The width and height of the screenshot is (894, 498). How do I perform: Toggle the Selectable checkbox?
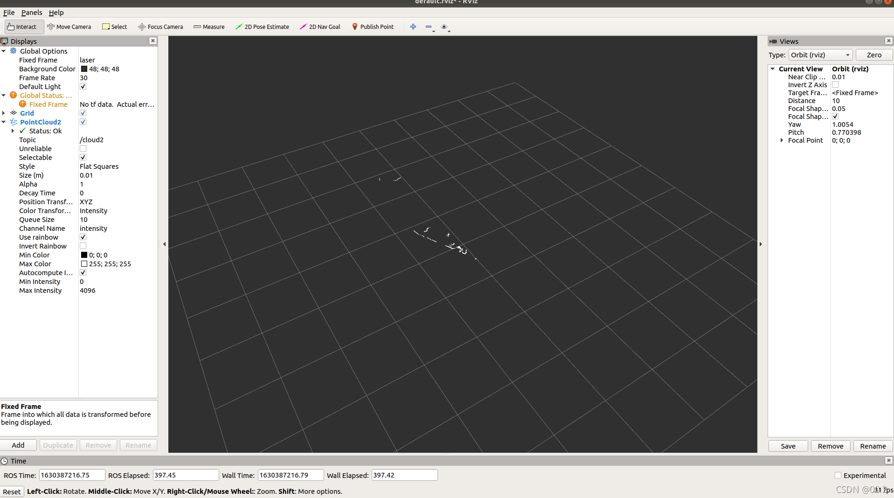tap(83, 157)
